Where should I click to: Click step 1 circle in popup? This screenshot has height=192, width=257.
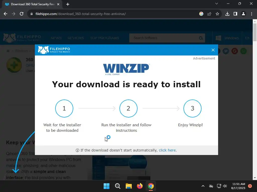pyautogui.click(x=64, y=108)
